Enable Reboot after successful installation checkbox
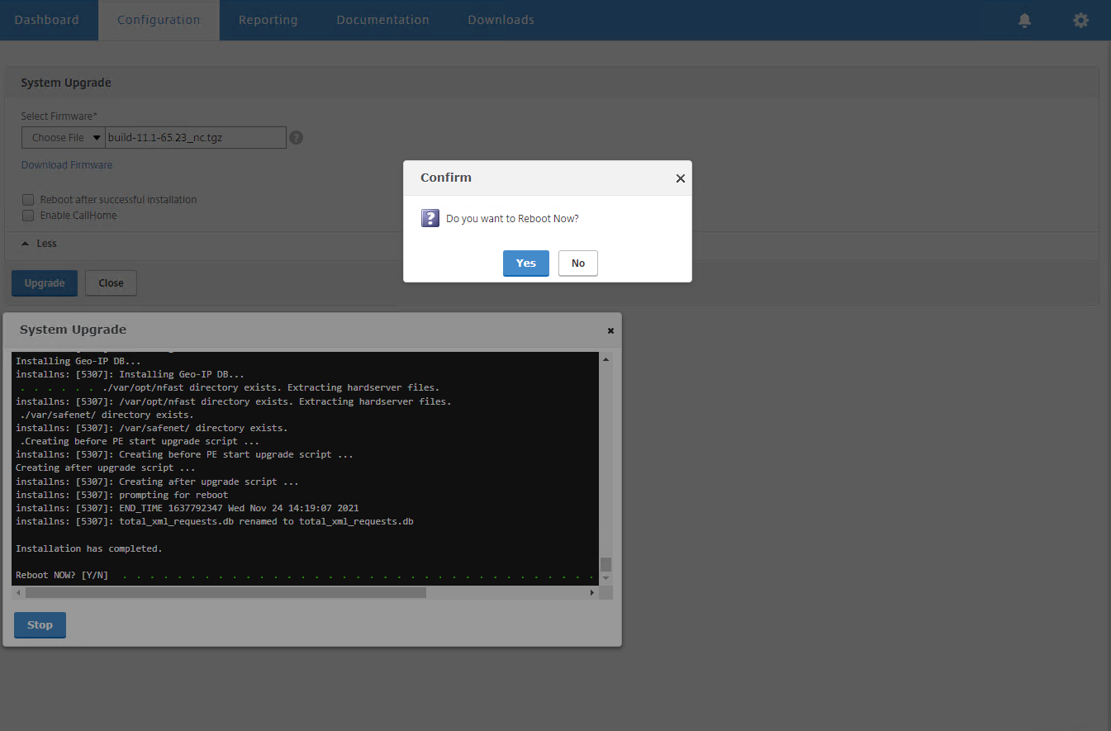The width and height of the screenshot is (1111, 731). (x=28, y=200)
